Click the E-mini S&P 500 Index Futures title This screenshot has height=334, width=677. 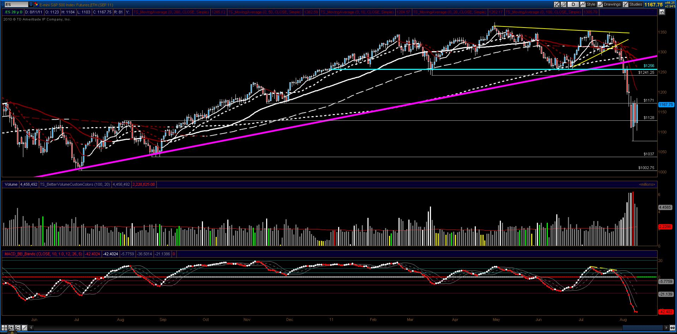click(76, 5)
